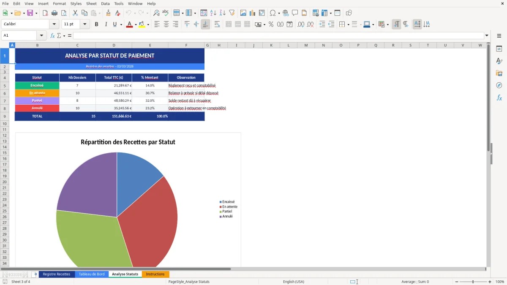Open the font name dropdown
The image size is (507, 285).
click(54, 24)
